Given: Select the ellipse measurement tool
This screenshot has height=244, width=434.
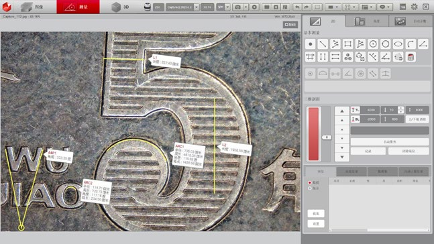Looking at the screenshot, I should (398, 44).
